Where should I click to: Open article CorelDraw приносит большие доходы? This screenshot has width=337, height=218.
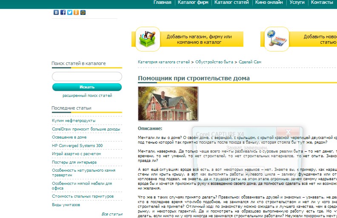[x=86, y=129]
